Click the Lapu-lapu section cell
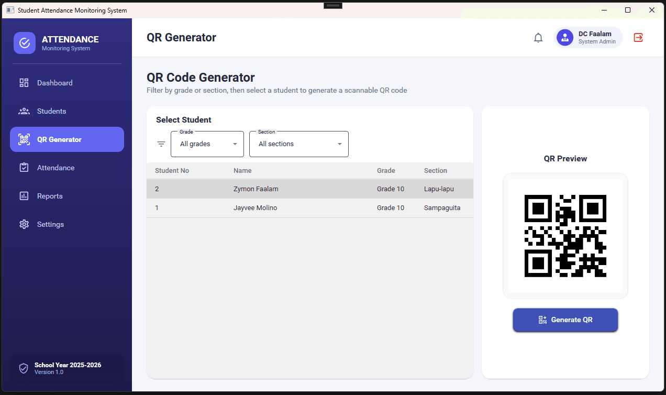This screenshot has height=395, width=666. (x=439, y=189)
